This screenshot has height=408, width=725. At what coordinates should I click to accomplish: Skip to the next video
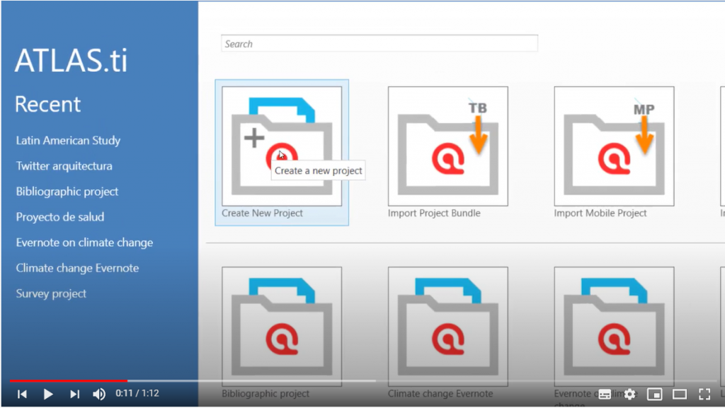[x=74, y=394]
